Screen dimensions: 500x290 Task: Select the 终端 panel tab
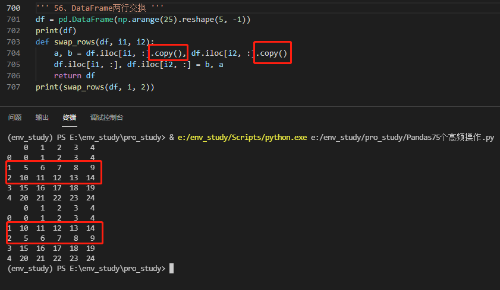point(70,117)
